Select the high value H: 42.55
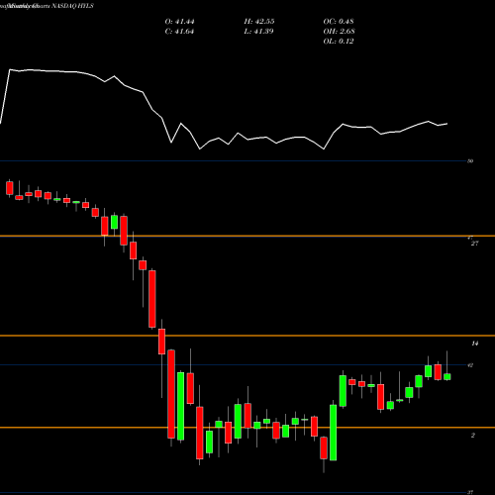The height and width of the screenshot is (495, 495). coord(259,22)
